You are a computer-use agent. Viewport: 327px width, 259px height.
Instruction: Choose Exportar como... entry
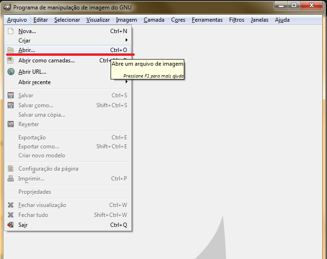click(68, 147)
